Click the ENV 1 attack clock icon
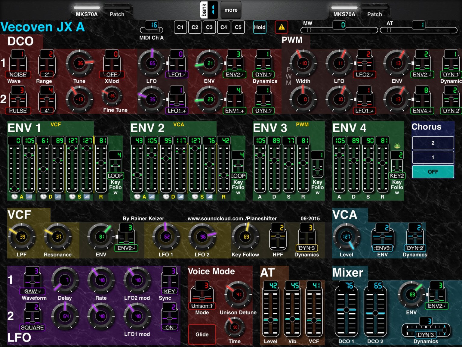The height and width of the screenshot is (347, 462). [x=14, y=197]
